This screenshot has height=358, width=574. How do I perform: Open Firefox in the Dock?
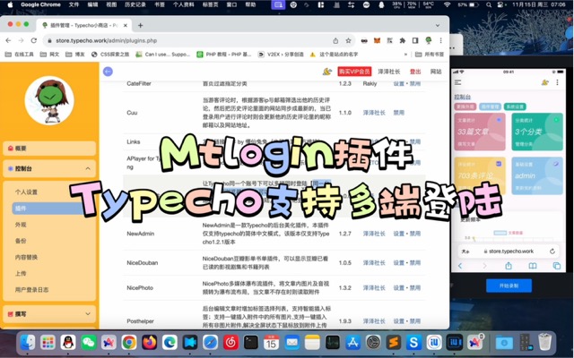[x=150, y=342]
